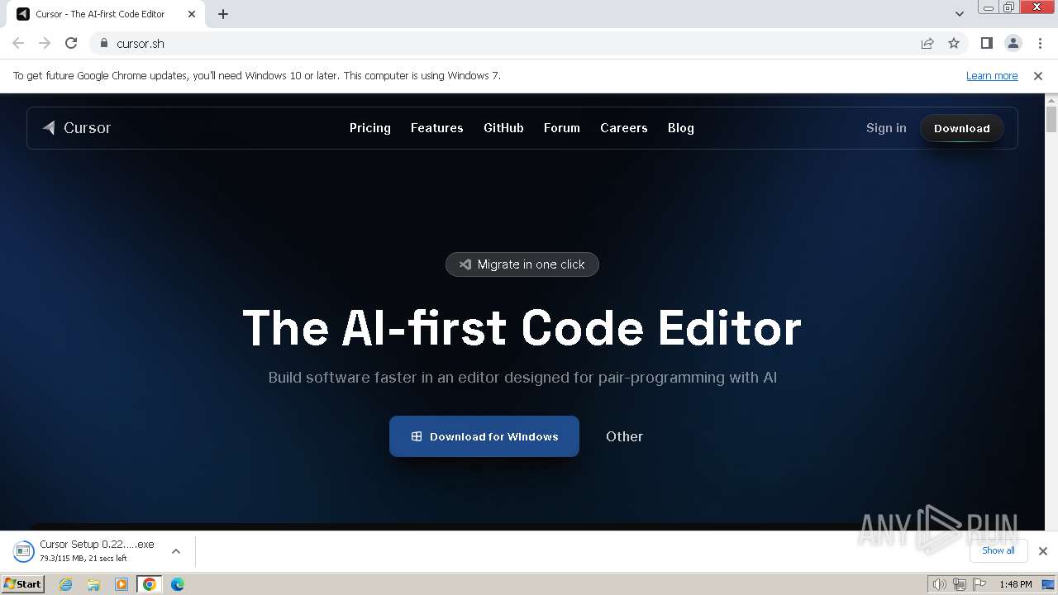Click the scrollbar up arrow

[x=1051, y=99]
